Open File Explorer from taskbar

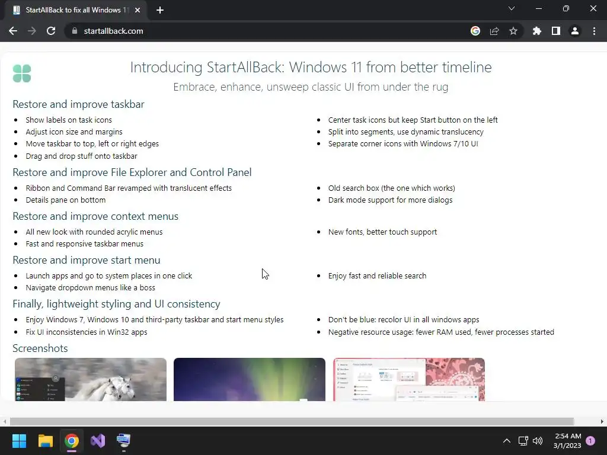45,441
